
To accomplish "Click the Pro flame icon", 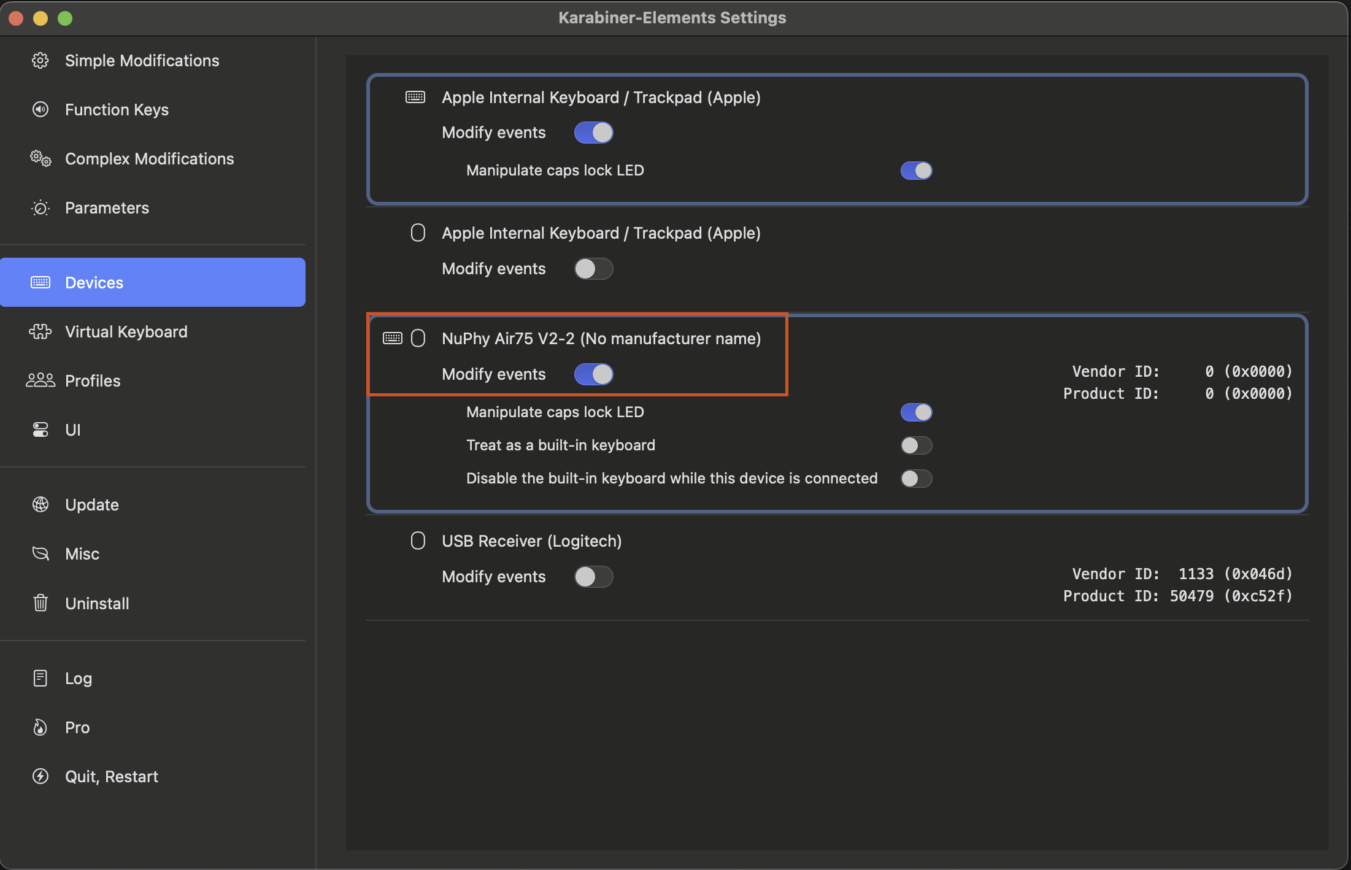I will click(40, 727).
